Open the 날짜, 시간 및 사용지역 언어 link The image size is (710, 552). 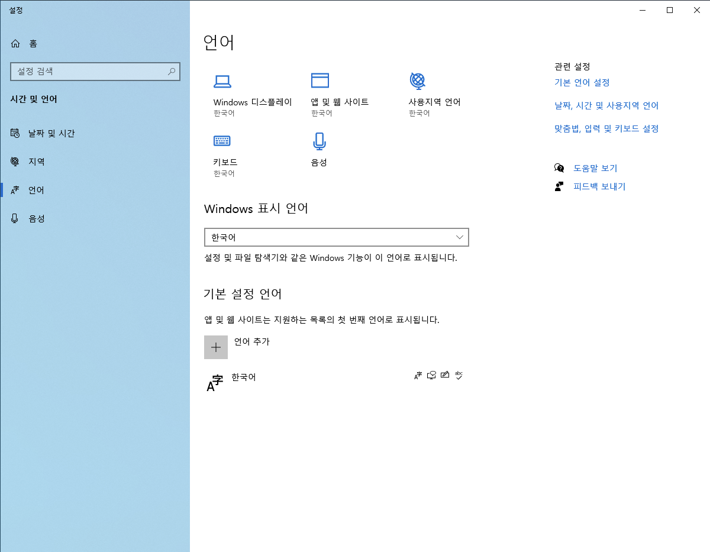[x=606, y=106]
